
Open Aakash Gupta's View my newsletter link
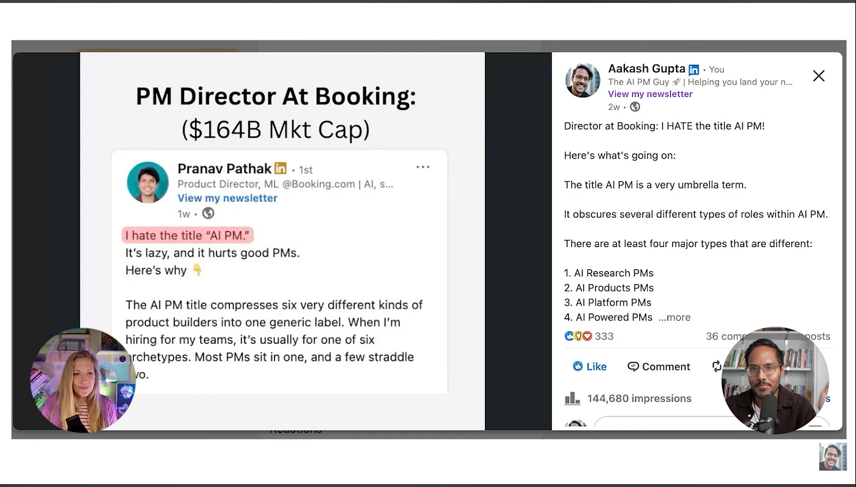650,94
